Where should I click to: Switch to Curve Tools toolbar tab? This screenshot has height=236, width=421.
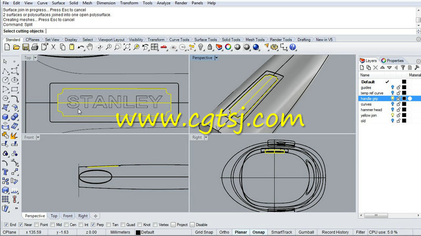[179, 40]
